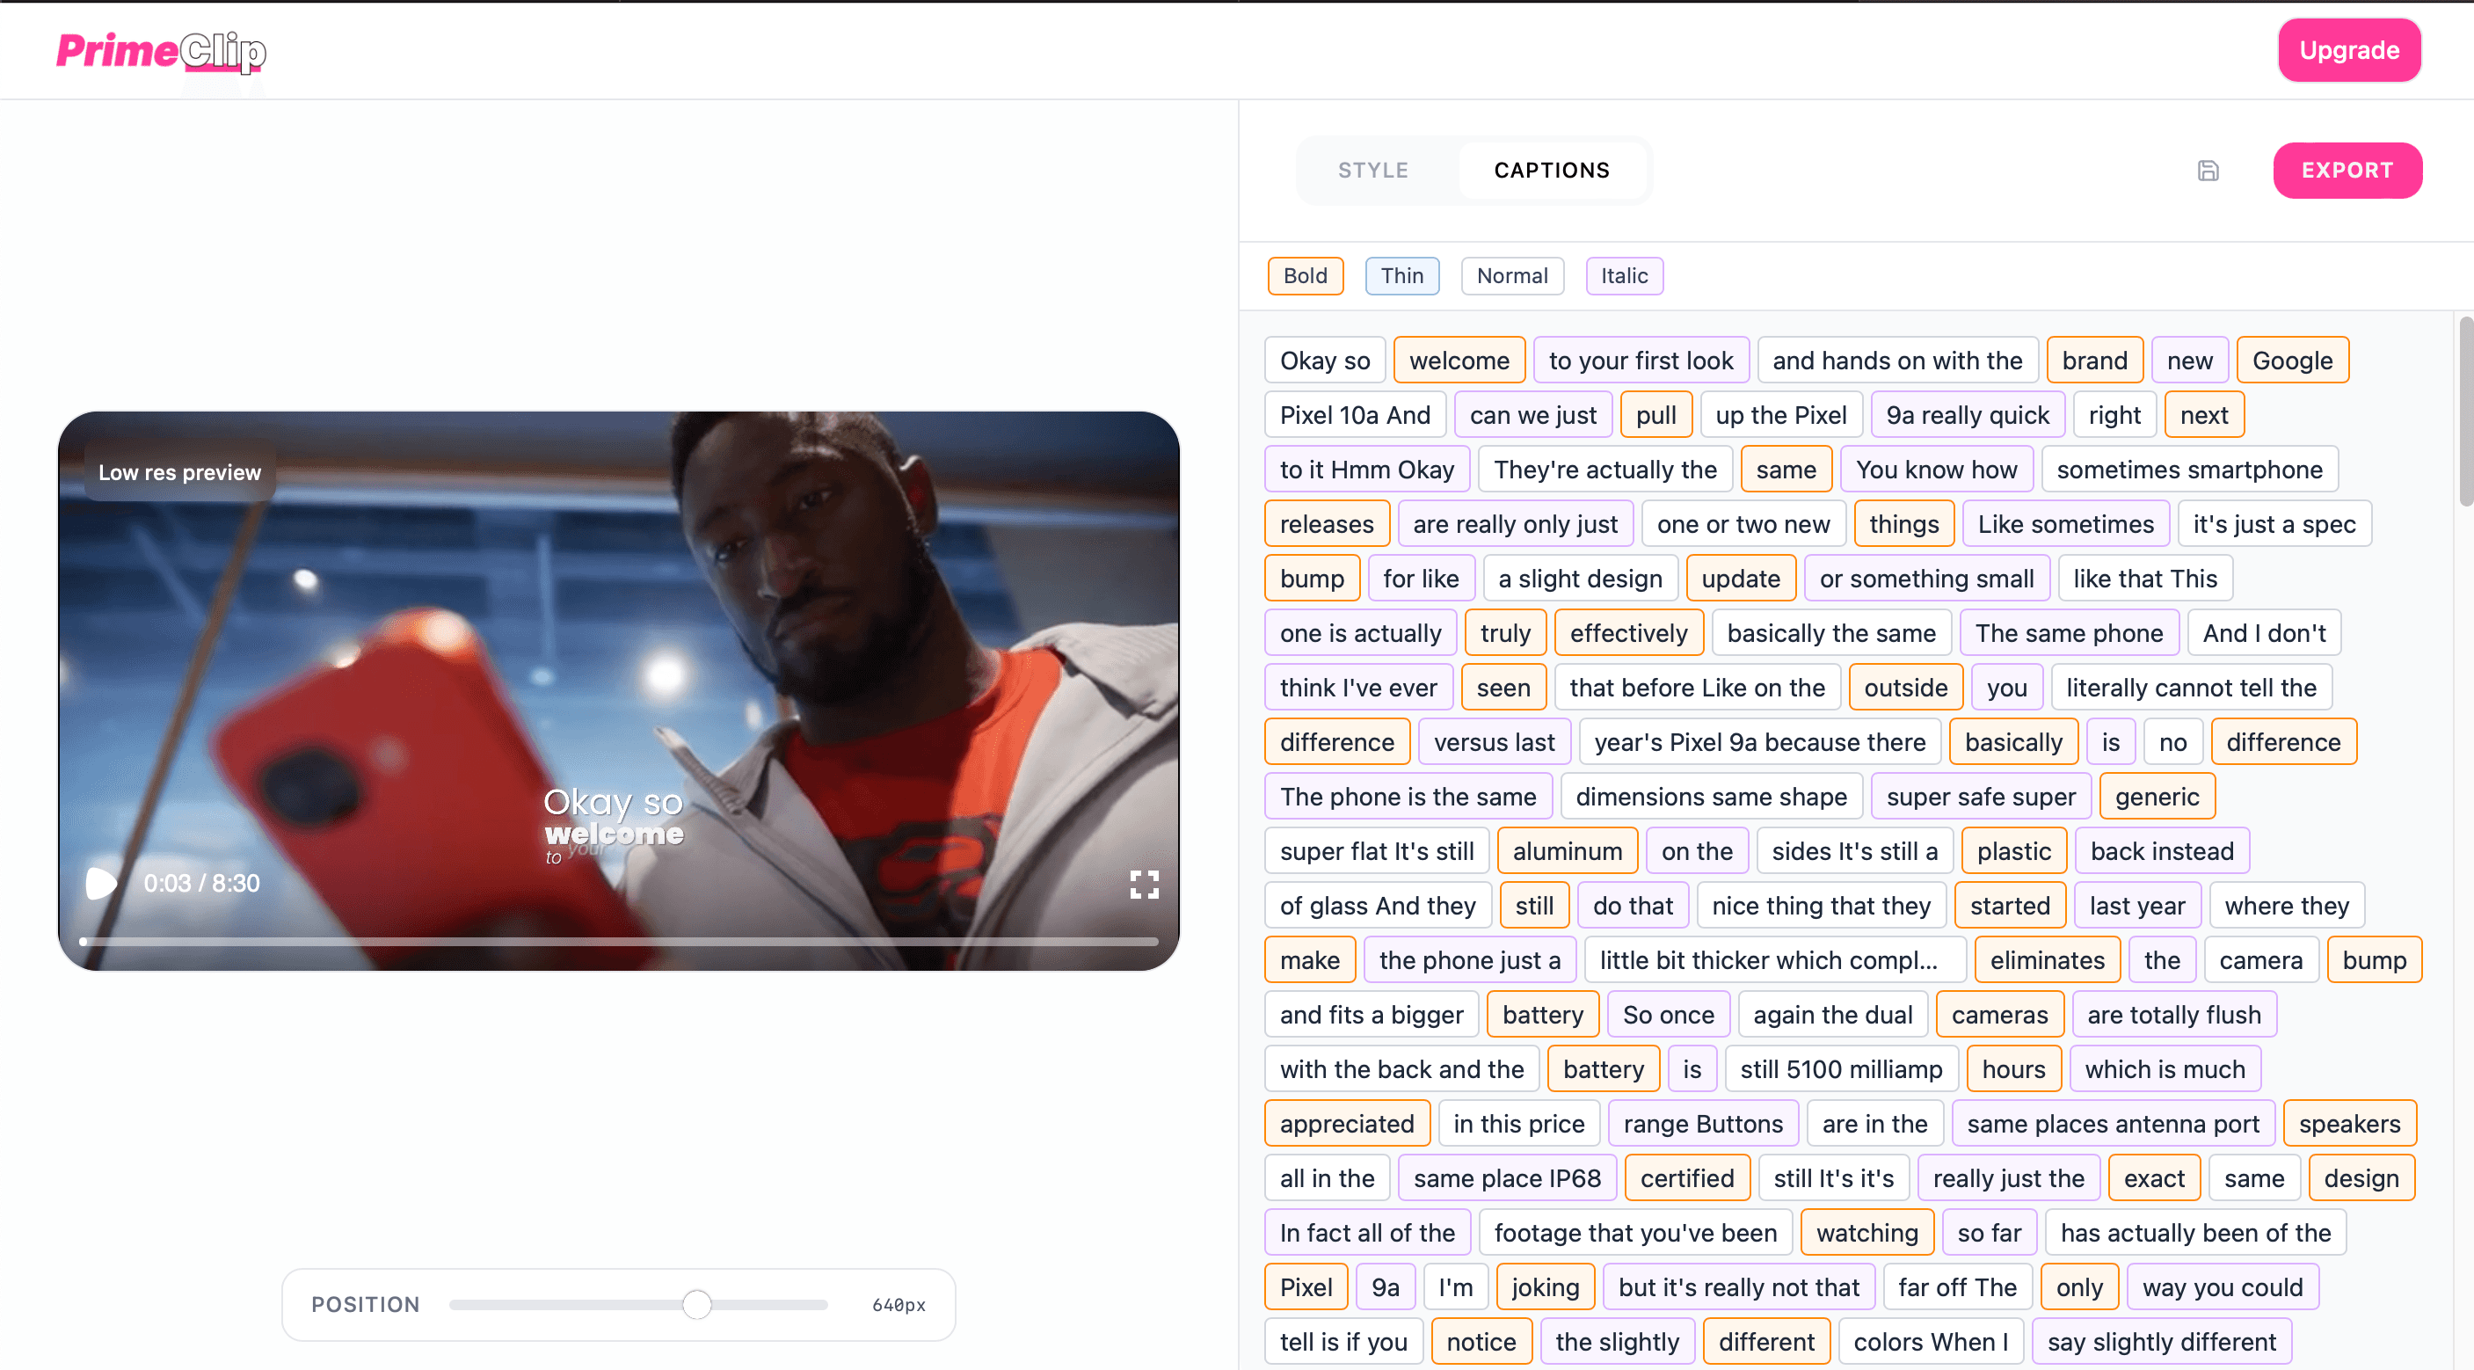
Task: Toggle the Thin font weight
Action: (x=1402, y=276)
